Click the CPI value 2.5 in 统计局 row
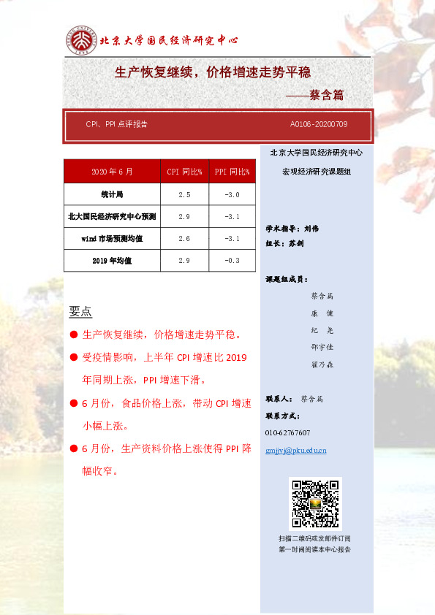The height and width of the screenshot is (615, 435). click(x=184, y=194)
